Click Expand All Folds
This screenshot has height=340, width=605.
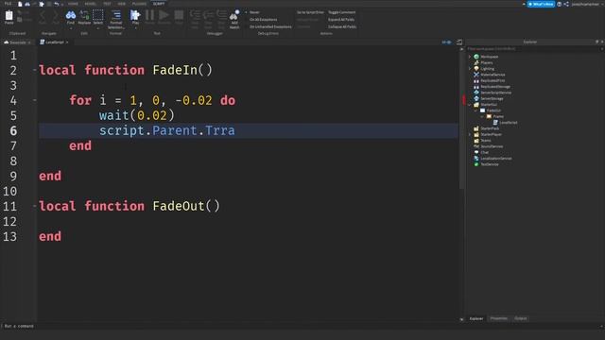click(x=341, y=20)
